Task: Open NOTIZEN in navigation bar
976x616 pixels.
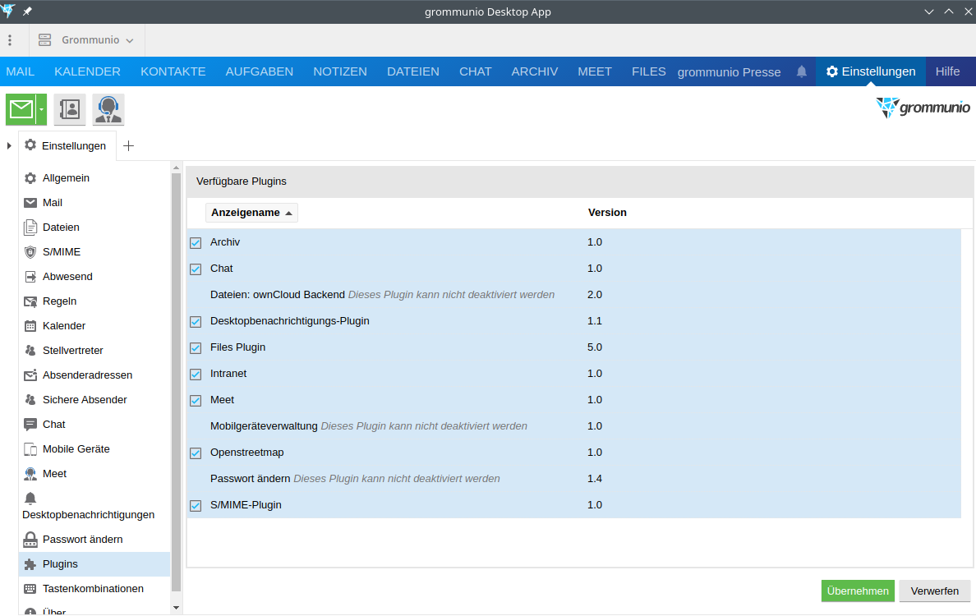Action: pos(340,71)
